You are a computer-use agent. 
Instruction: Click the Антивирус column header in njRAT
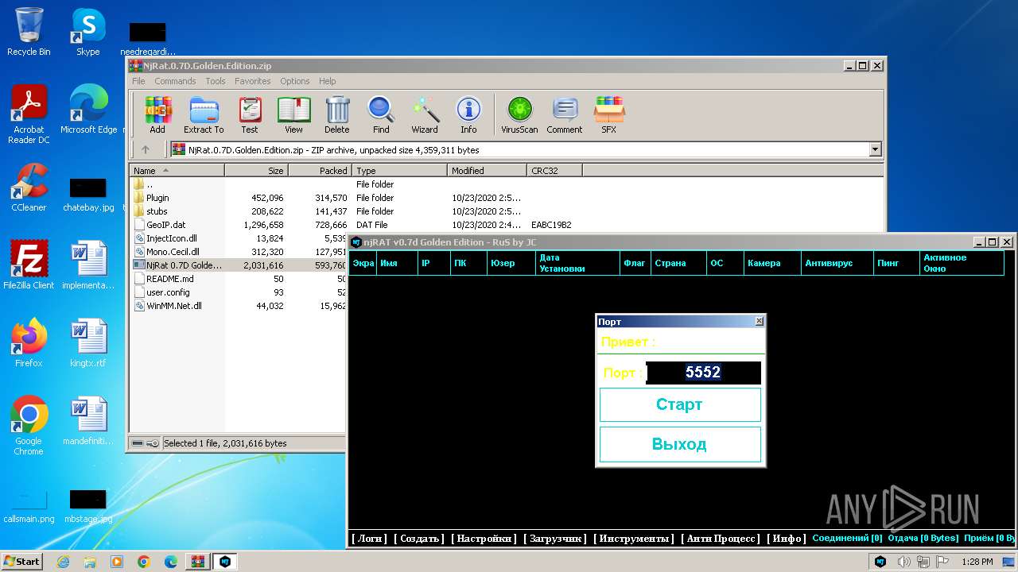click(837, 263)
